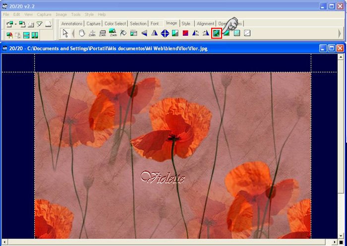
Task: Collapse toolbar using left arrow beside pointer
Action: point(73,33)
